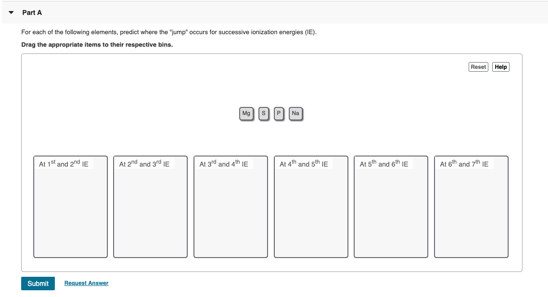
Task: Click the bin labeled 4th and 5th IE
Action: [x=311, y=207]
